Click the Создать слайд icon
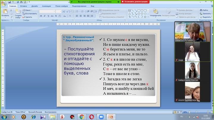The image size is (214, 120). coord(18,13)
